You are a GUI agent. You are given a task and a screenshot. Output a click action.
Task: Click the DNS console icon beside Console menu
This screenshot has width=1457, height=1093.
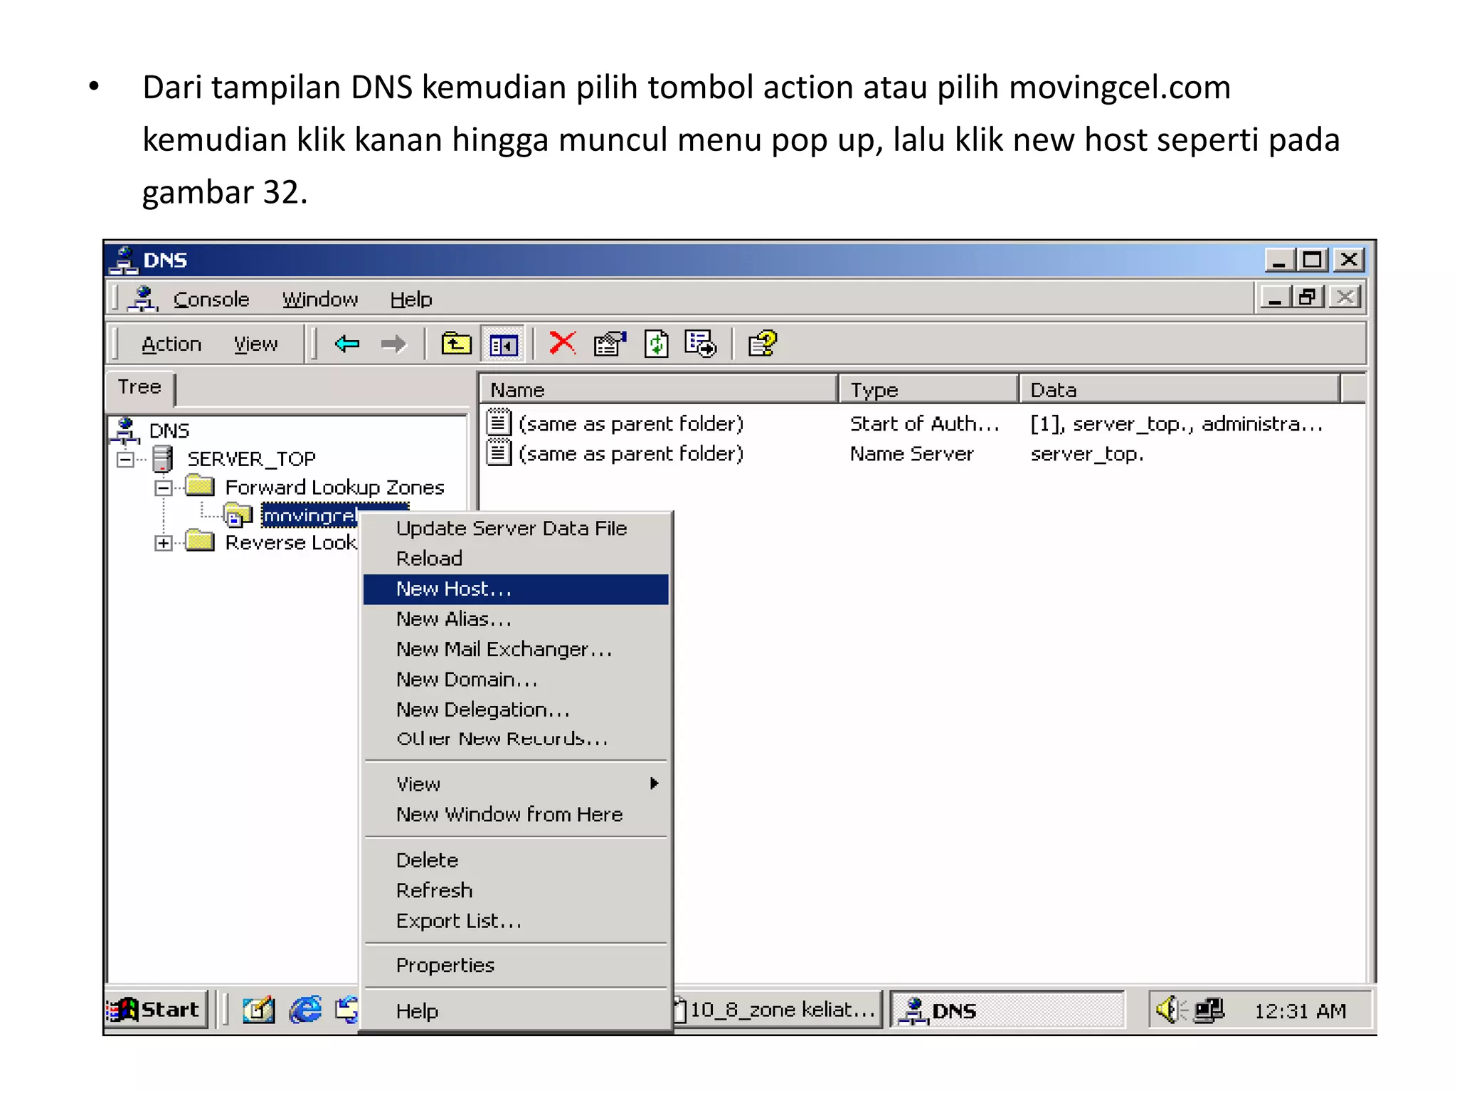click(144, 299)
